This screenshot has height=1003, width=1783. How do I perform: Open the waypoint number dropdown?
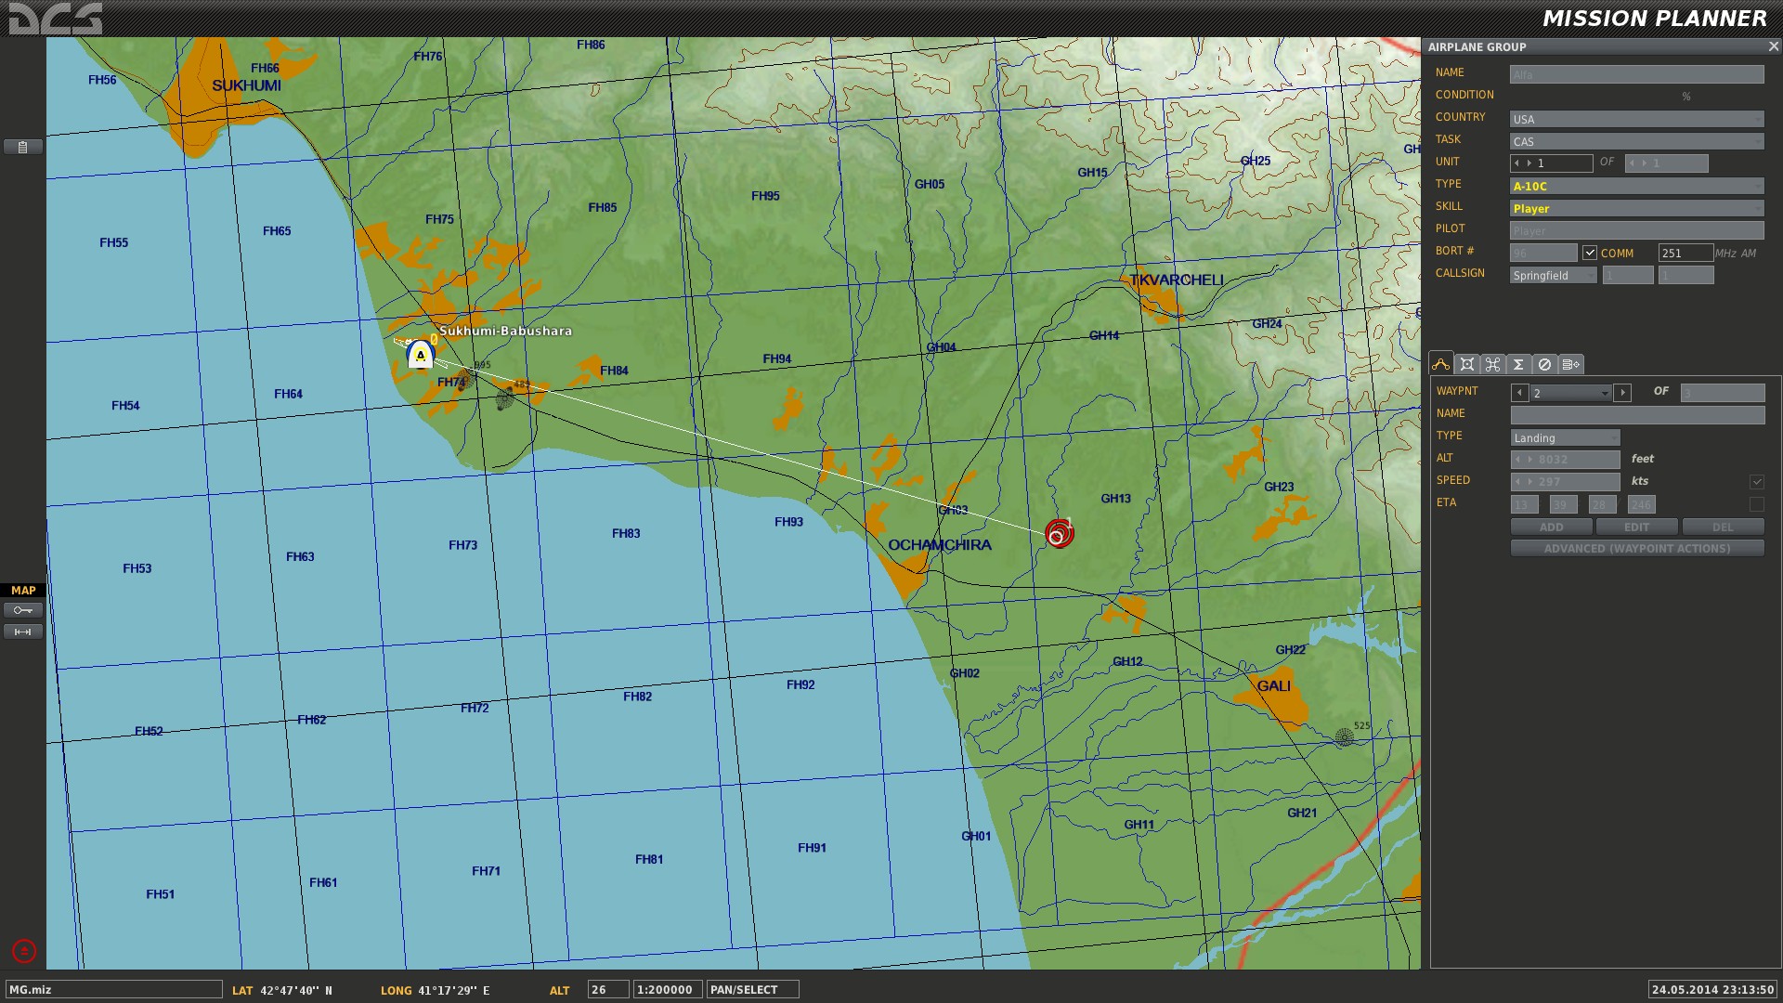click(x=1570, y=393)
